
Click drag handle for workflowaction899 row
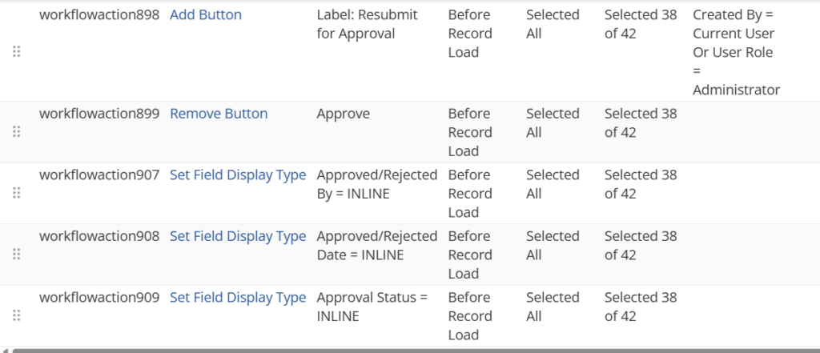(16, 132)
